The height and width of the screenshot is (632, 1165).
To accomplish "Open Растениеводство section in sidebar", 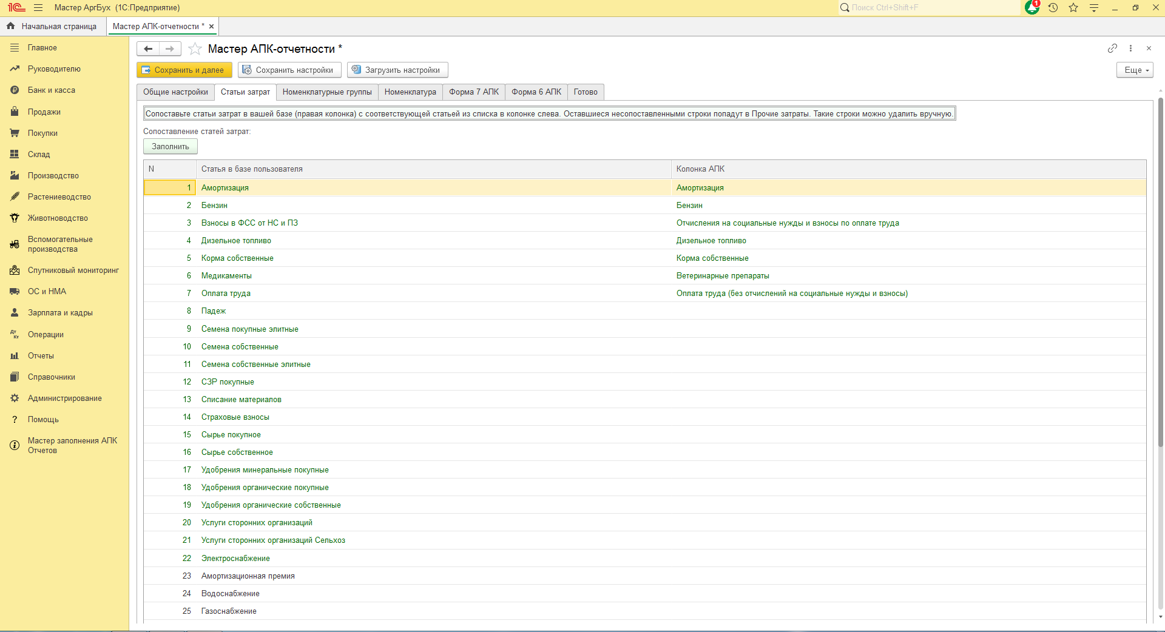I will [x=59, y=197].
